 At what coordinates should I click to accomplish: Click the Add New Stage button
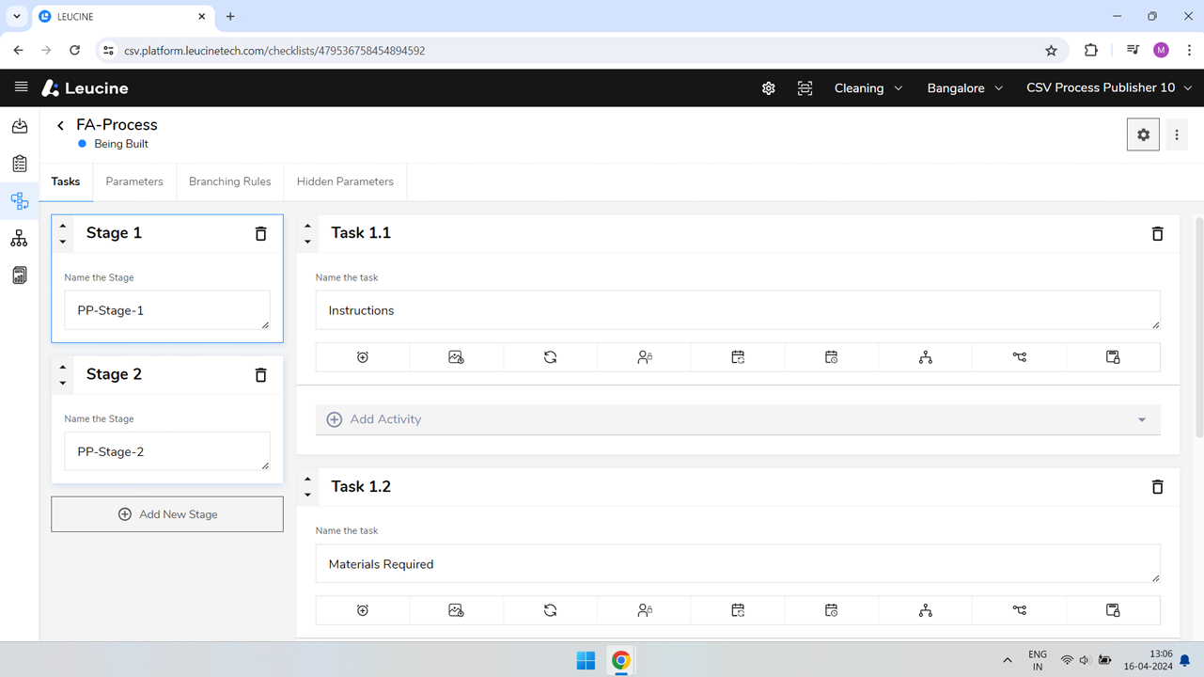click(167, 514)
